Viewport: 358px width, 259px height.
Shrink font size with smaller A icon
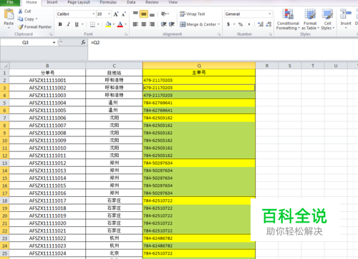pyautogui.click(x=124, y=14)
